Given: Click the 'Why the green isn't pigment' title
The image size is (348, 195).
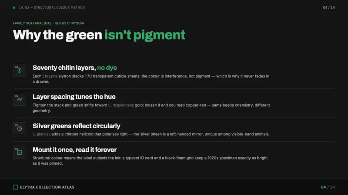Looking at the screenshot, I should (99, 35).
